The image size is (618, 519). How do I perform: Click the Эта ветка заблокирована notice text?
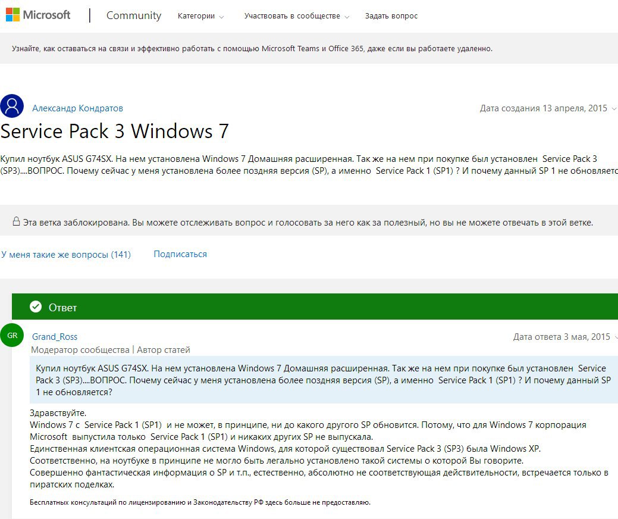[308, 223]
